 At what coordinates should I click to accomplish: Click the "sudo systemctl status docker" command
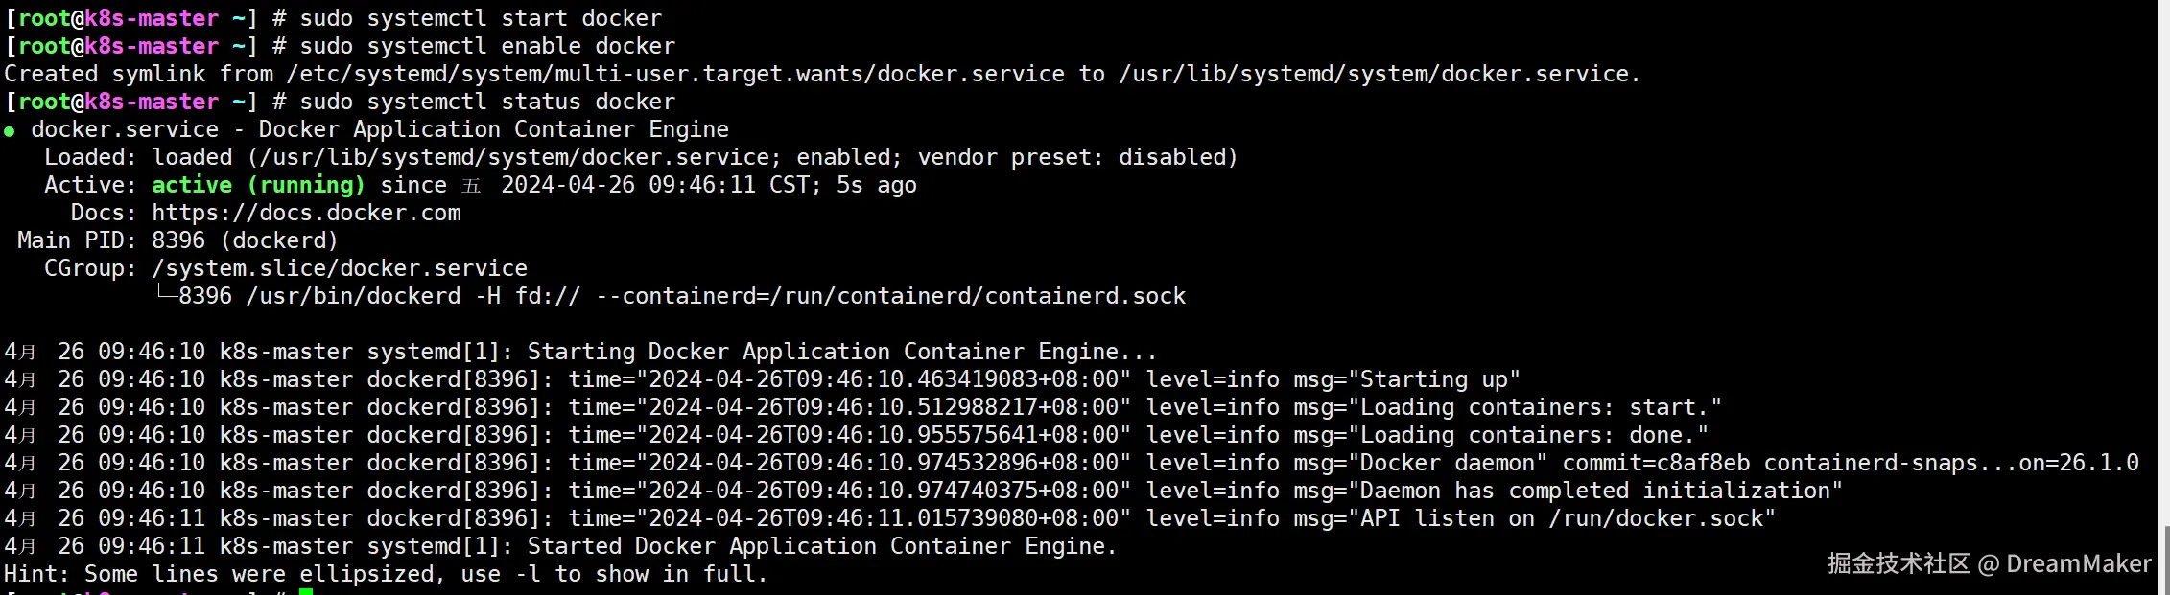point(487,102)
